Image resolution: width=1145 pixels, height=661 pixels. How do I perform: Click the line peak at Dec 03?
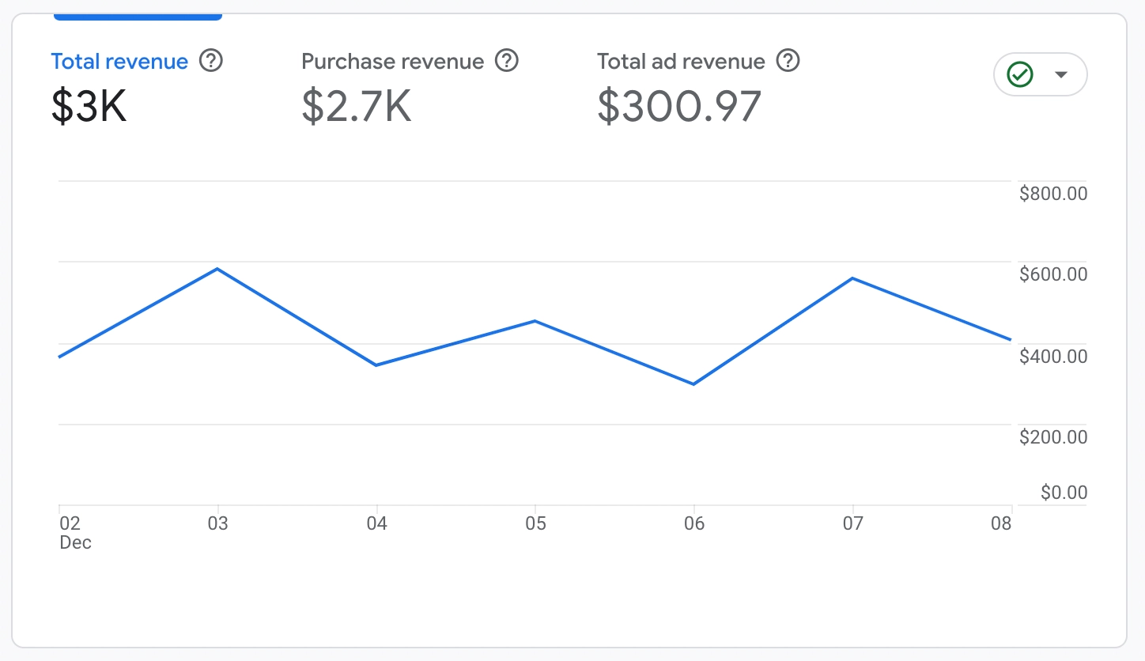(217, 269)
